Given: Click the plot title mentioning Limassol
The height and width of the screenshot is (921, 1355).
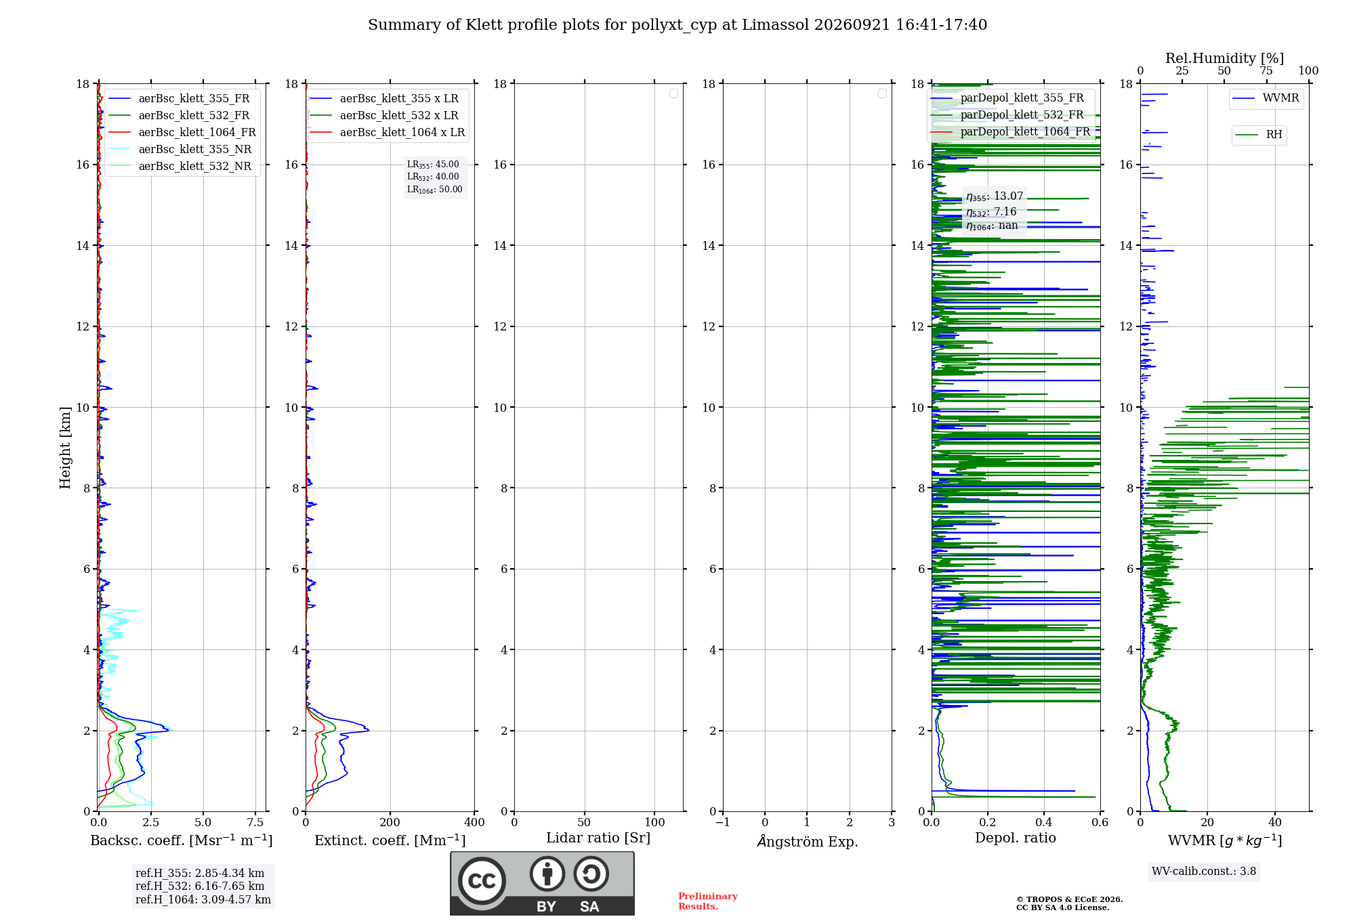Looking at the screenshot, I should [677, 25].
